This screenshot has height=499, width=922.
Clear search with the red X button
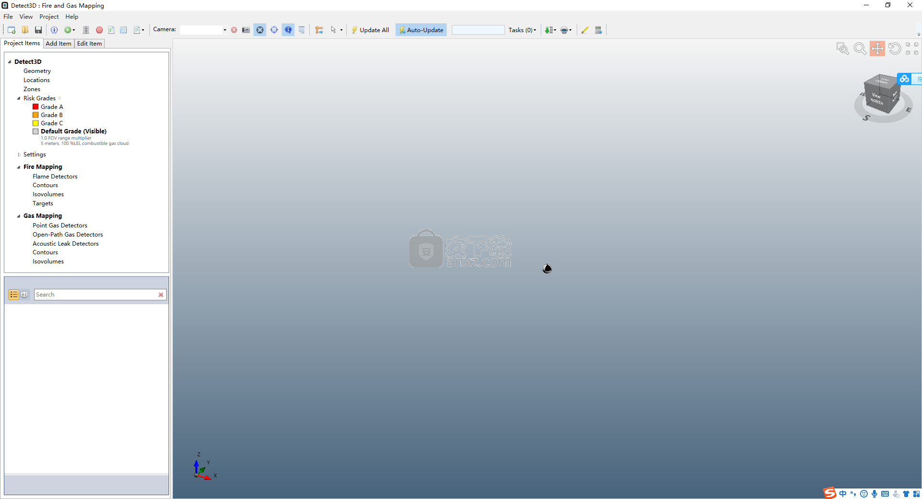(x=161, y=295)
